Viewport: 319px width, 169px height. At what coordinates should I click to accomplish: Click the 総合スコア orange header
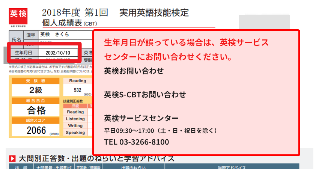coord(36,120)
